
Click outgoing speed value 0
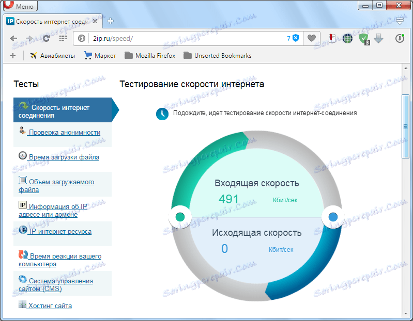(224, 248)
